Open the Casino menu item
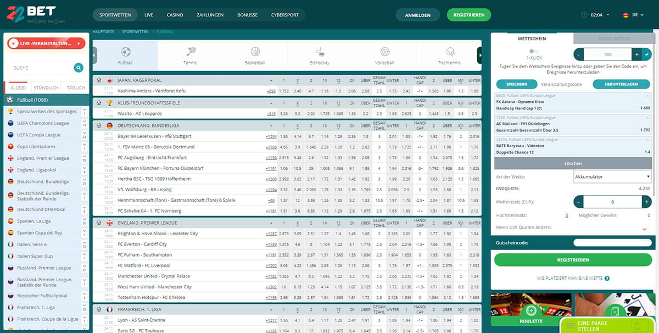Image resolution: width=659 pixels, height=333 pixels. coord(175,15)
